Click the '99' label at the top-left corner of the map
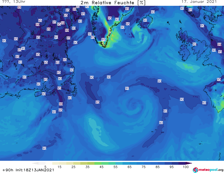The height and width of the screenshot is (173, 224). (x=19, y=7)
